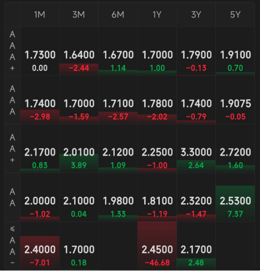The image size is (260, 271).
Task: Select the 1Y tenor column header
Action: click(157, 15)
